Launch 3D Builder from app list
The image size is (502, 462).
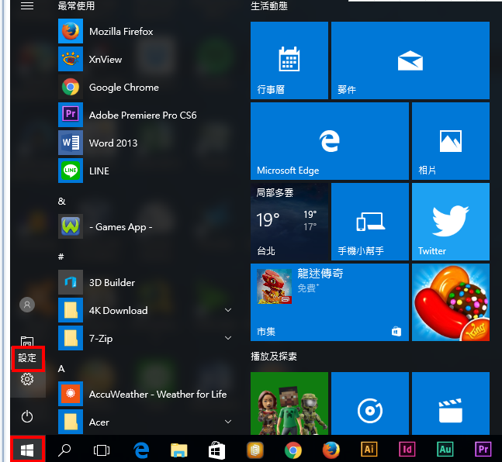(146, 282)
